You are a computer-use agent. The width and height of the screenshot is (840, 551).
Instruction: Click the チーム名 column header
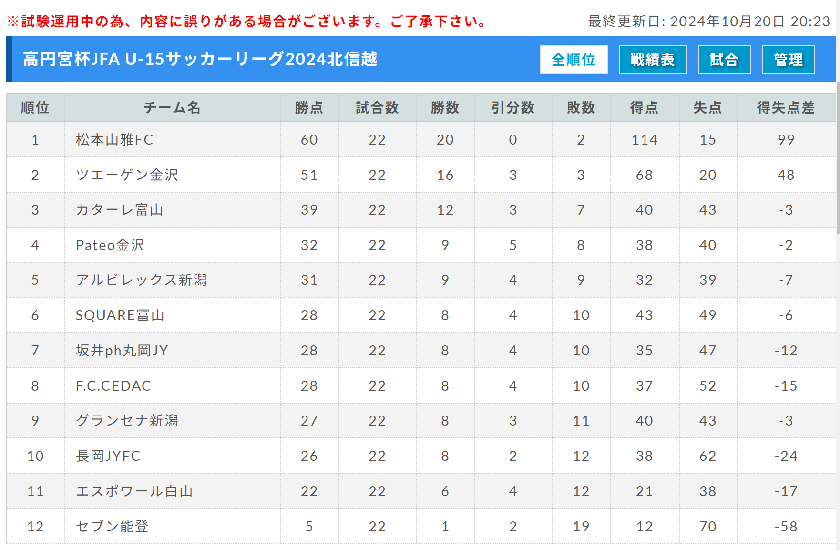point(172,107)
